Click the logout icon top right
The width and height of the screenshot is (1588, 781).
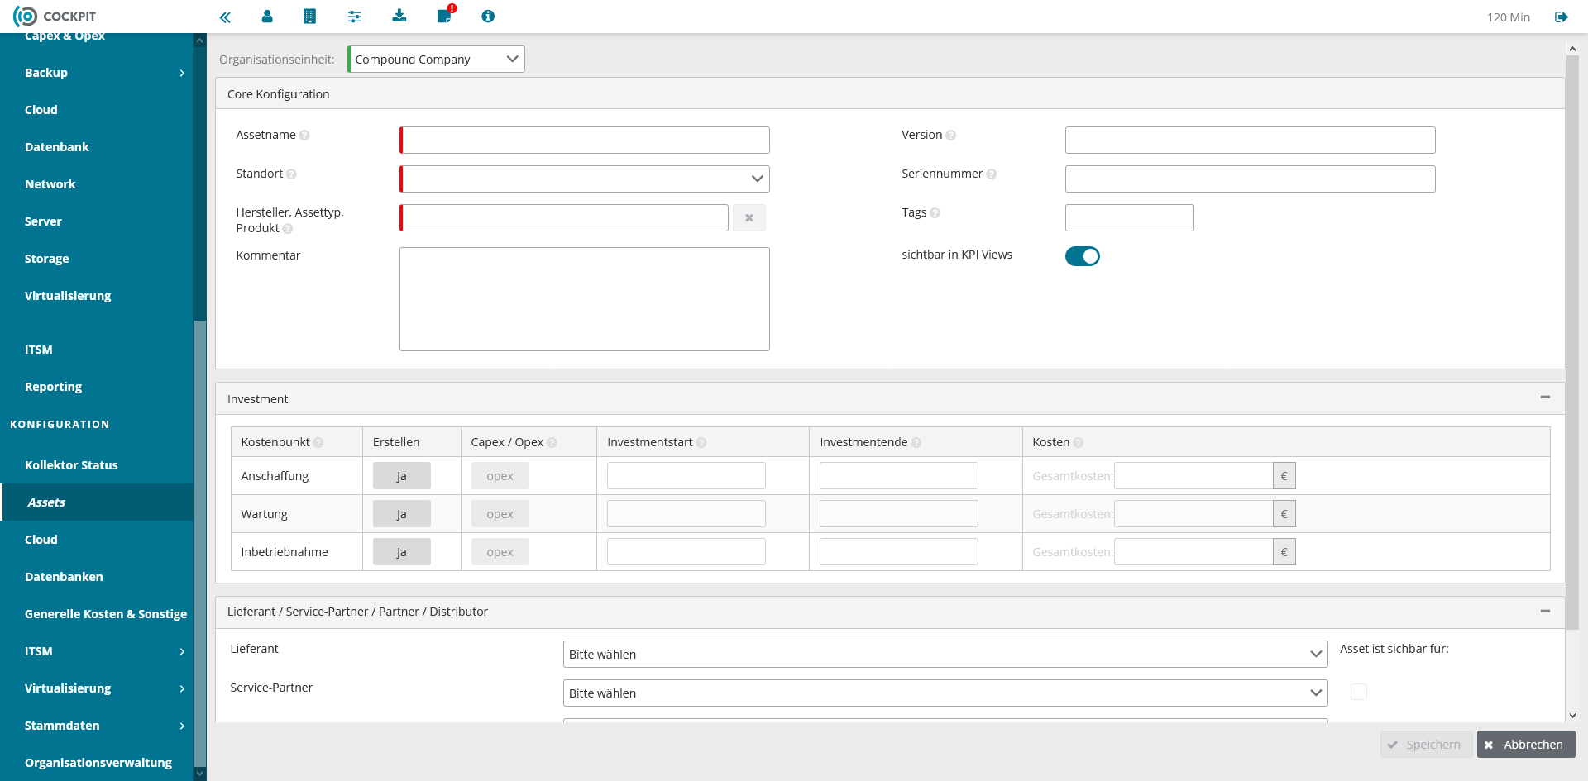[1562, 17]
